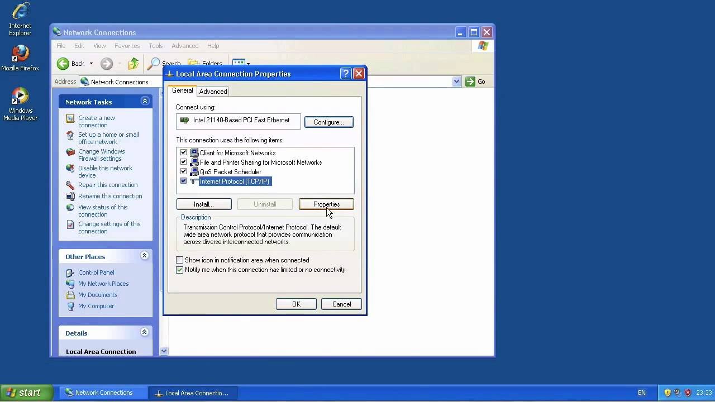Click the EN language indicator
This screenshot has height=402, width=715.
point(642,393)
